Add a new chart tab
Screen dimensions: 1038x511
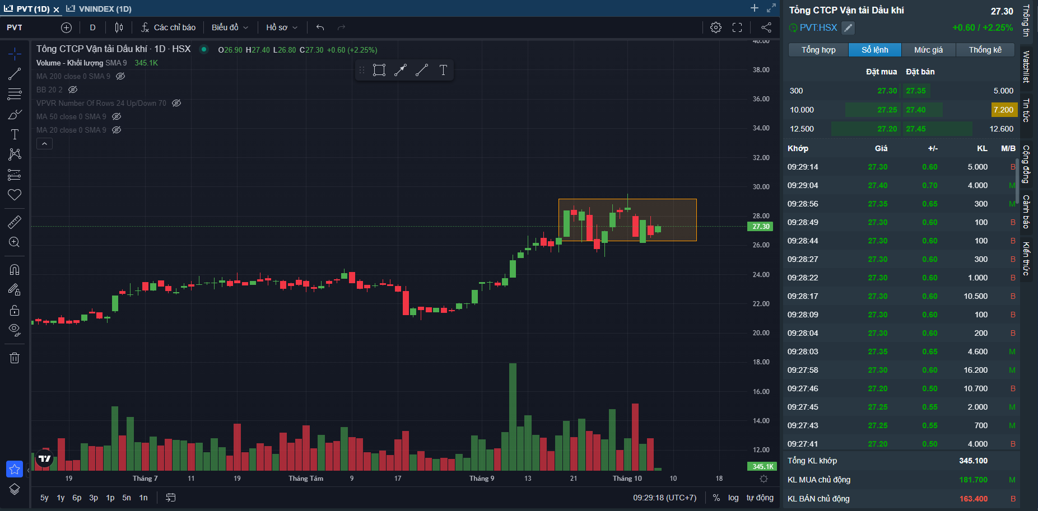coord(755,8)
